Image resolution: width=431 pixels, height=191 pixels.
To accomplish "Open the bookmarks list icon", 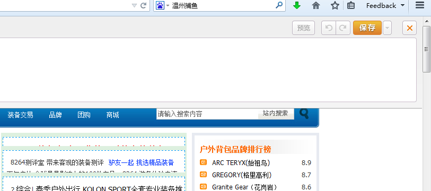I will click(x=351, y=5).
